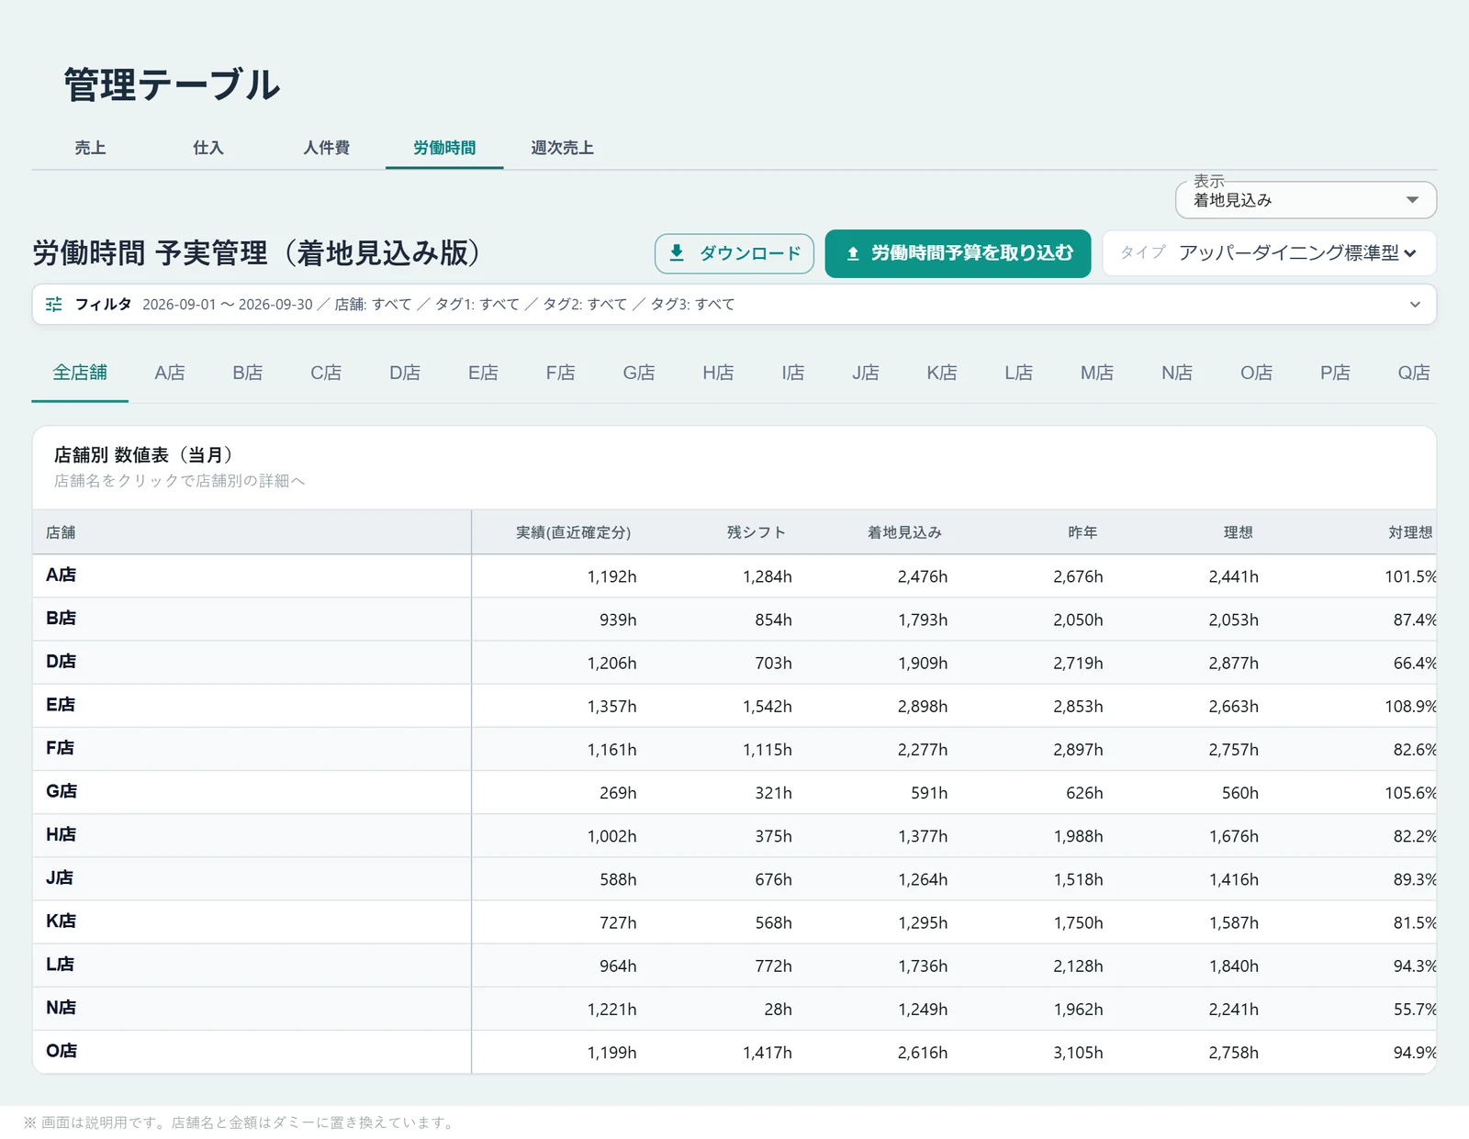
Task: Select the Q店 store tab
Action: [1414, 373]
